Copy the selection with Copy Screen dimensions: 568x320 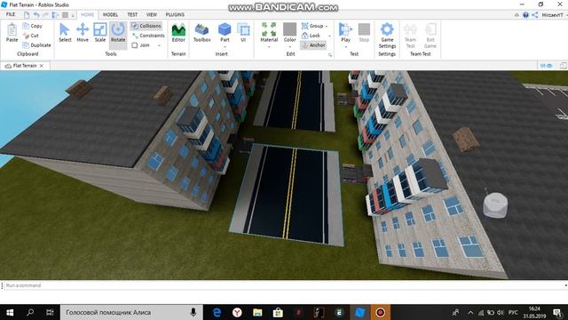click(x=33, y=26)
